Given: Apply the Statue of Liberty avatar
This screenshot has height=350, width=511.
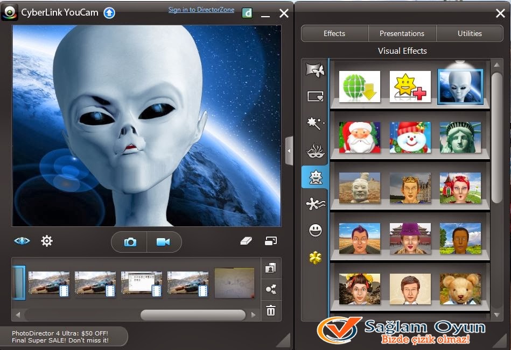Looking at the screenshot, I should [x=460, y=137].
